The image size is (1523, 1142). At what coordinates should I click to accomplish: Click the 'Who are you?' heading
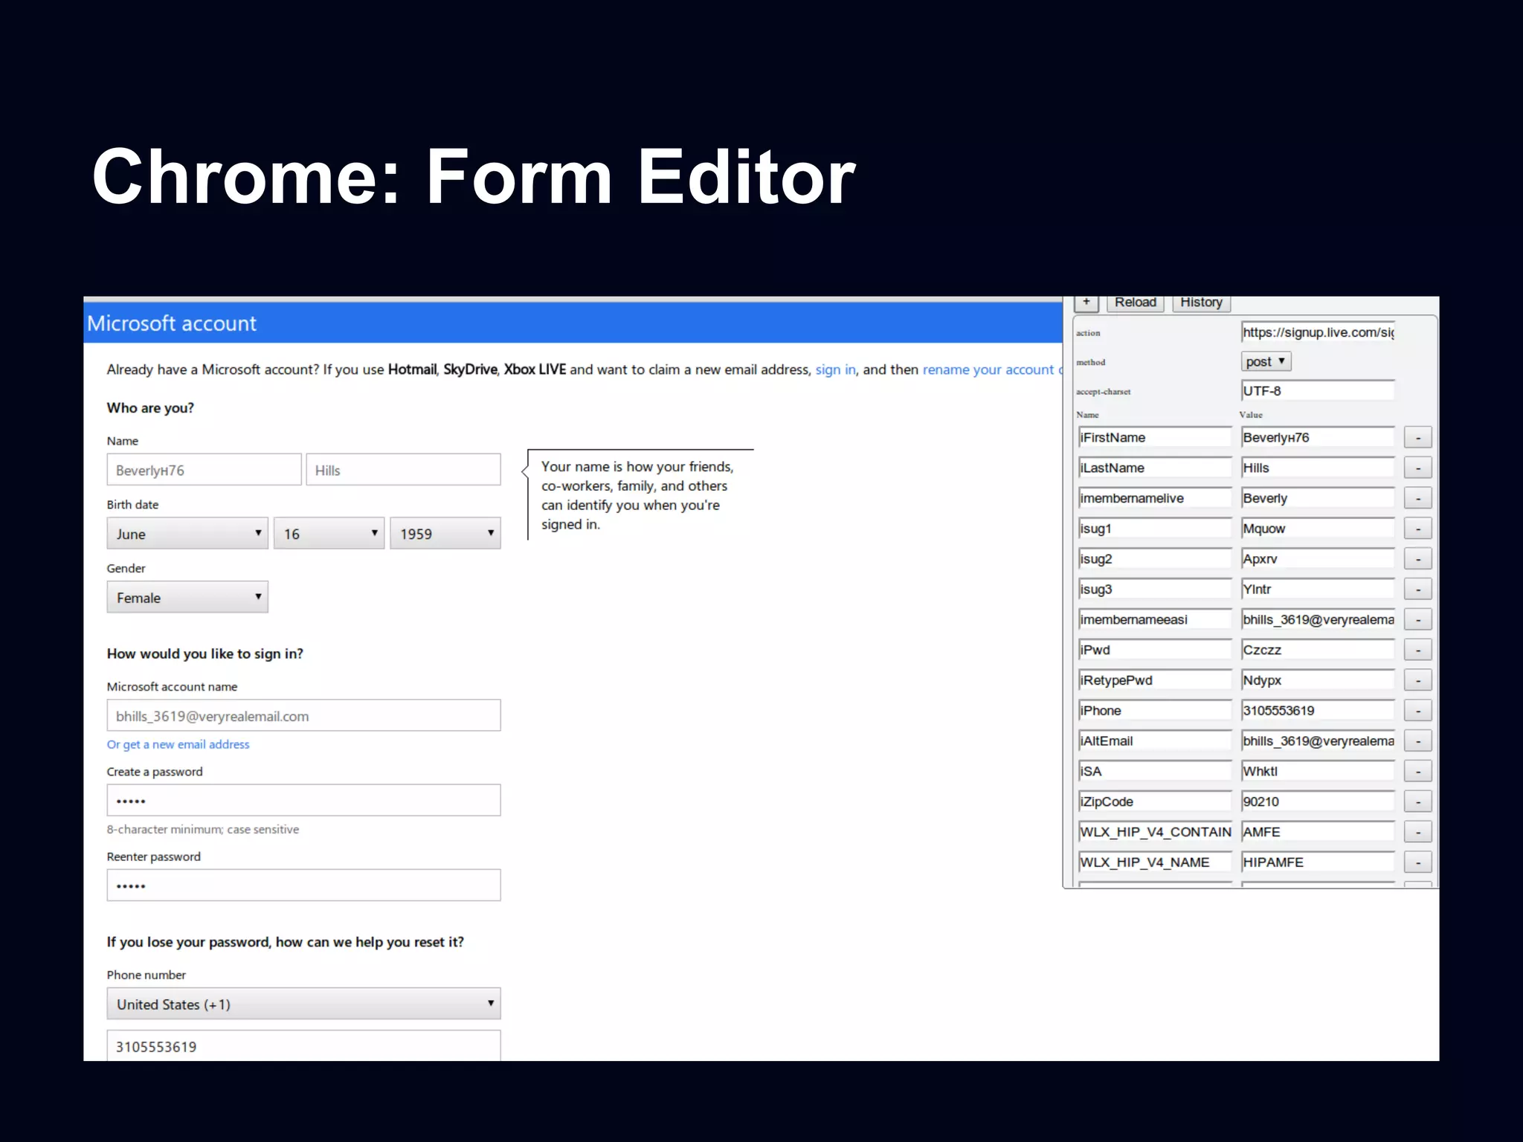pyautogui.click(x=150, y=407)
